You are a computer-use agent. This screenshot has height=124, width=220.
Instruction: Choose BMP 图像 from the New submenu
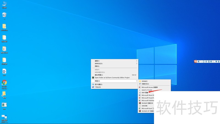(145, 93)
